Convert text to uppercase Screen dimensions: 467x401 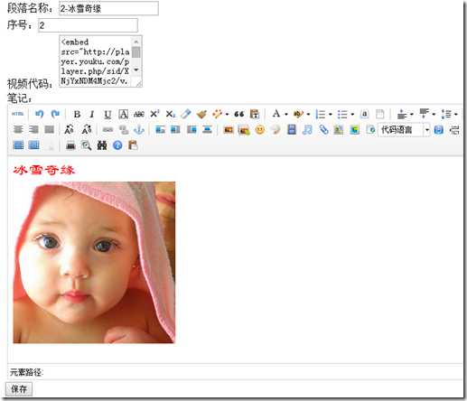click(70, 130)
